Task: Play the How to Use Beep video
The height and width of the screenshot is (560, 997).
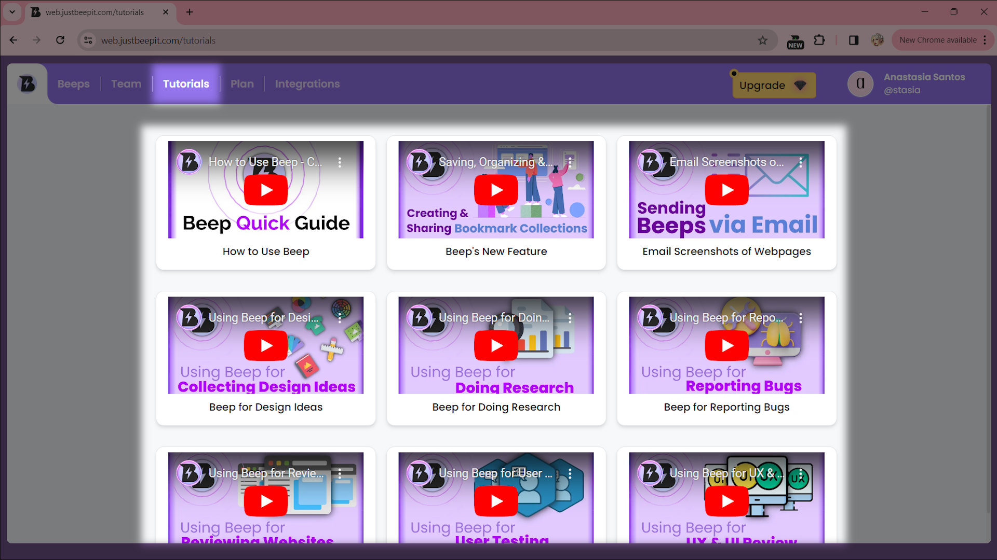Action: point(266,190)
